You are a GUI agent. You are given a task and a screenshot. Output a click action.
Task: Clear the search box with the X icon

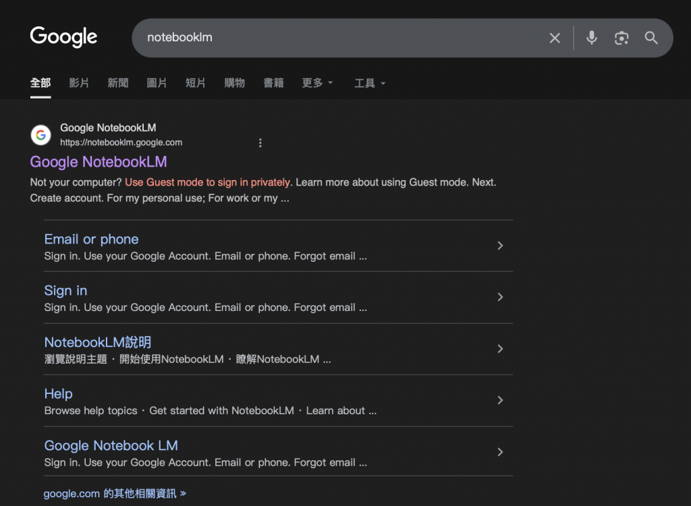tap(555, 38)
